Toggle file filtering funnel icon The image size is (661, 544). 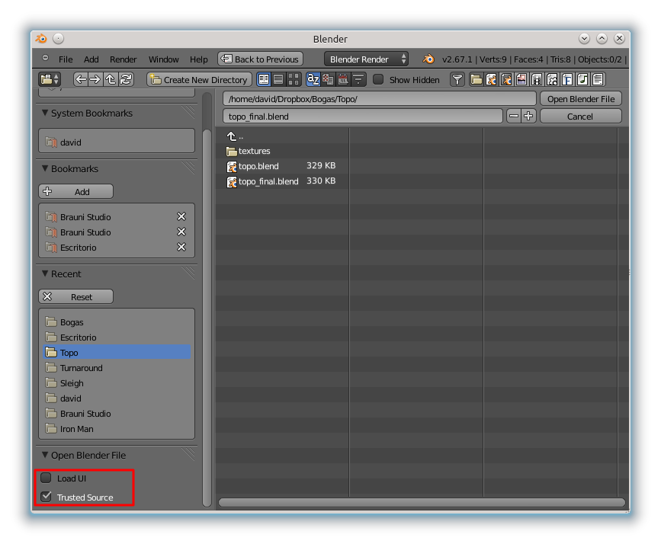coord(457,79)
